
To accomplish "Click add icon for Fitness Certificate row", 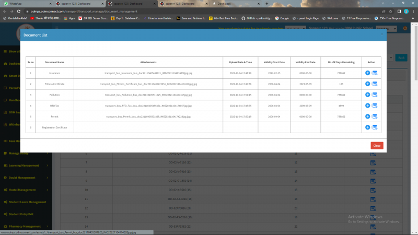I will 368,84.
